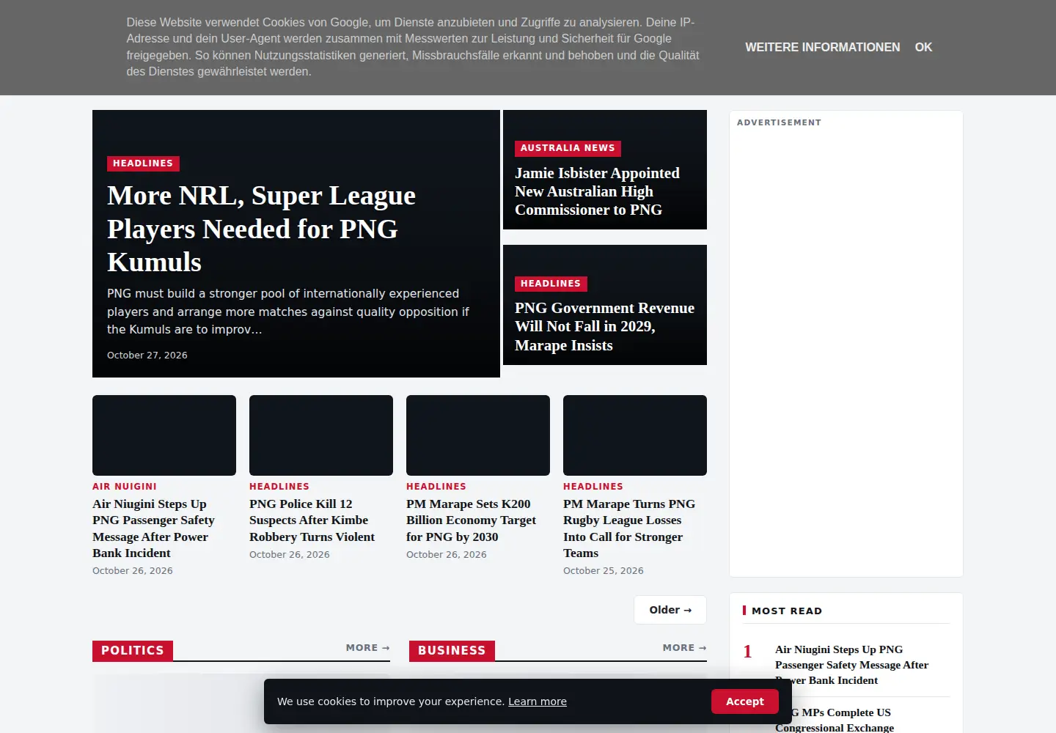1056x733 pixels.
Task: Select HEADLINES label above Kimbe robbery story
Action: coord(279,487)
